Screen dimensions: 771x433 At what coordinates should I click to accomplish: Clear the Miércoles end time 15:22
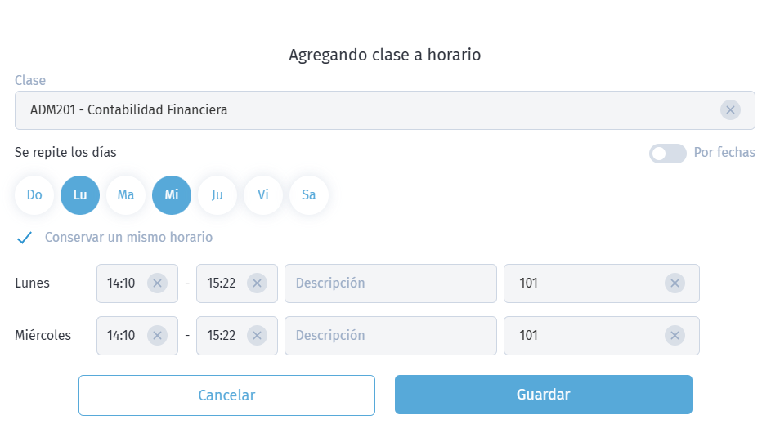click(258, 335)
